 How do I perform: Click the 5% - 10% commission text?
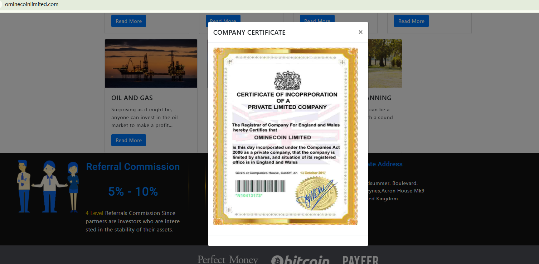pos(133,192)
